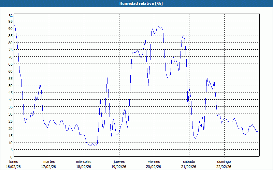The width and height of the screenshot is (273, 170).
Task: Click the 80 value on the Y axis
Action: (11, 43)
